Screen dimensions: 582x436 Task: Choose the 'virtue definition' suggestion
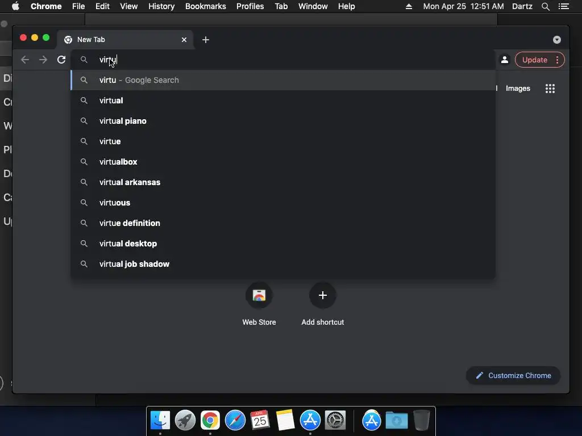point(283,223)
